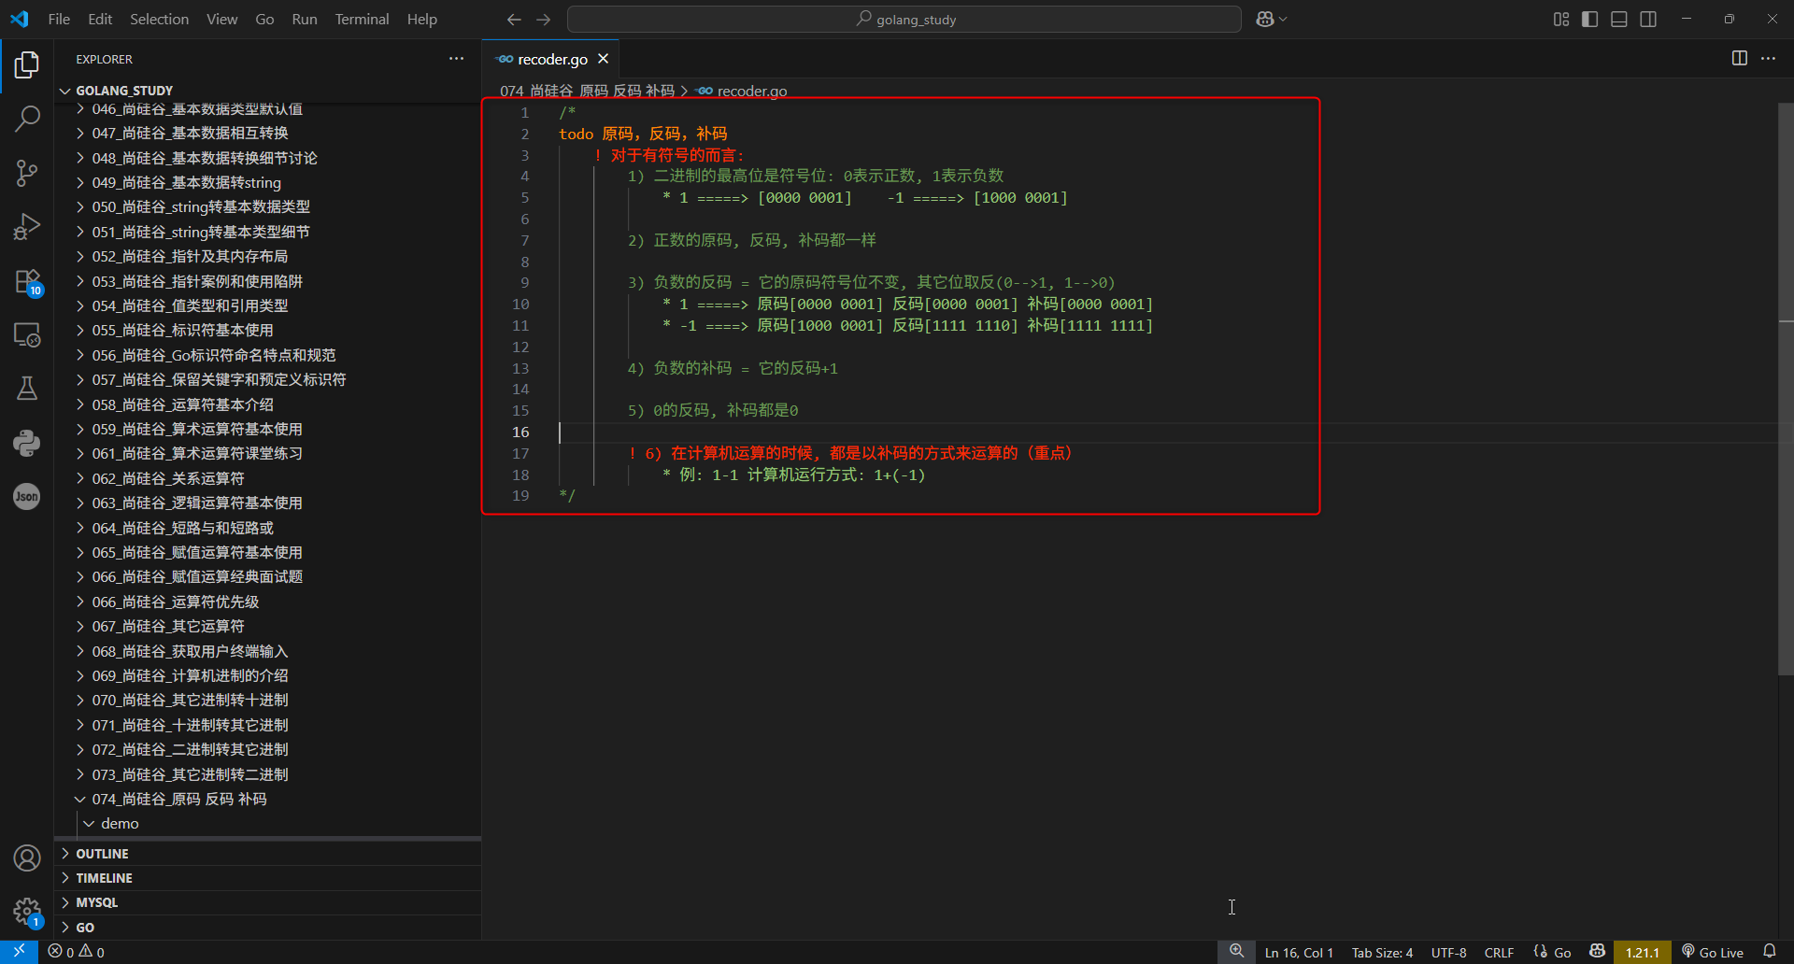
Task: Click line number 17 in editor gutter
Action: pos(520,453)
